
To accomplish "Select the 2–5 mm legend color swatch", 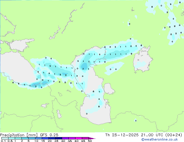I will click(25, 138).
